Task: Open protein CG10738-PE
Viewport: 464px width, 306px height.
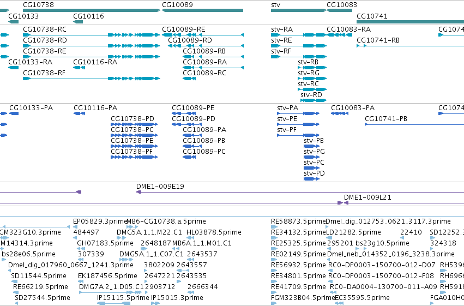Action: 132,140
